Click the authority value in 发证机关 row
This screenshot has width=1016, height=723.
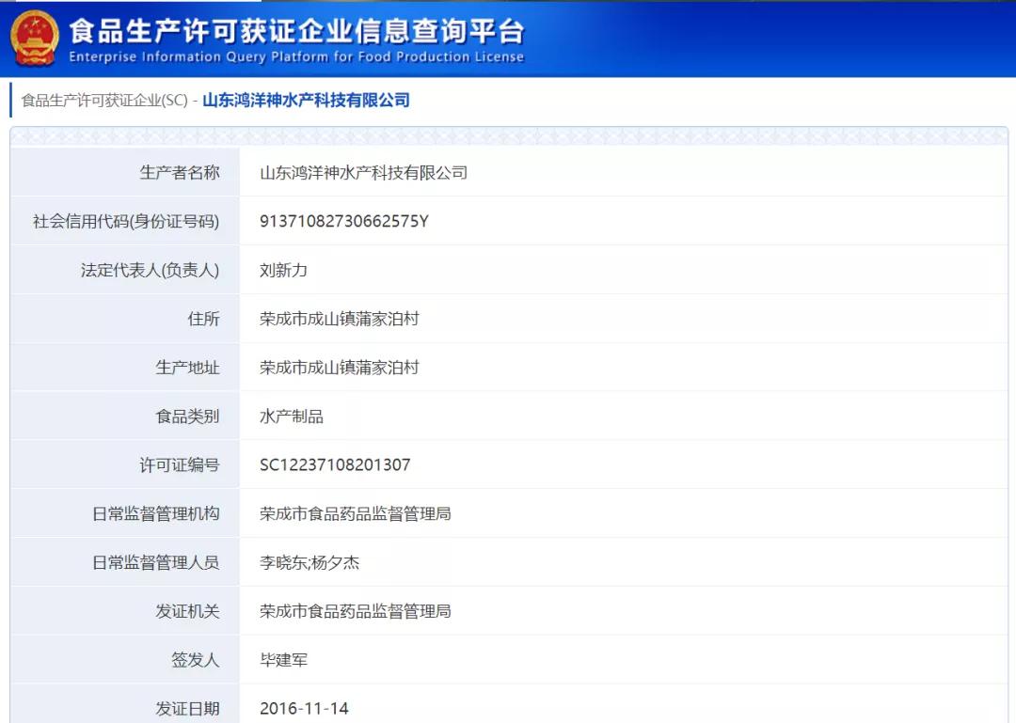click(355, 611)
